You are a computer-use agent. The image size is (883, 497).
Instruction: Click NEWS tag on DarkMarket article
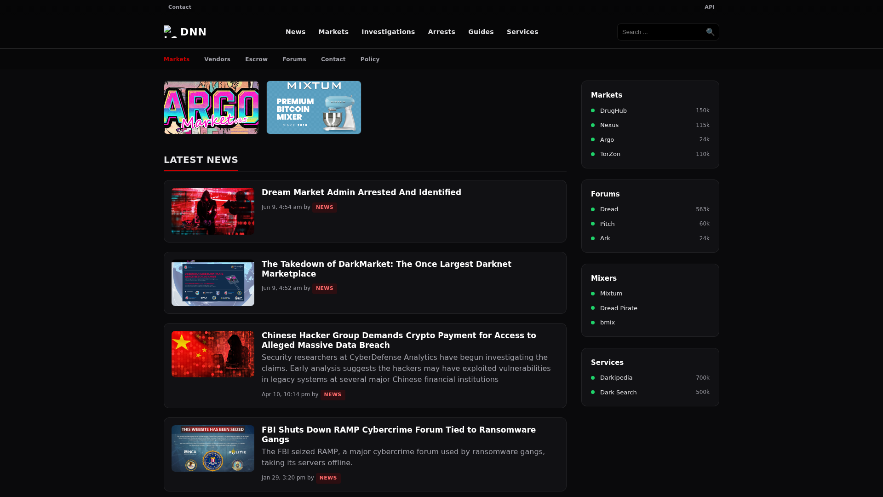(325, 289)
